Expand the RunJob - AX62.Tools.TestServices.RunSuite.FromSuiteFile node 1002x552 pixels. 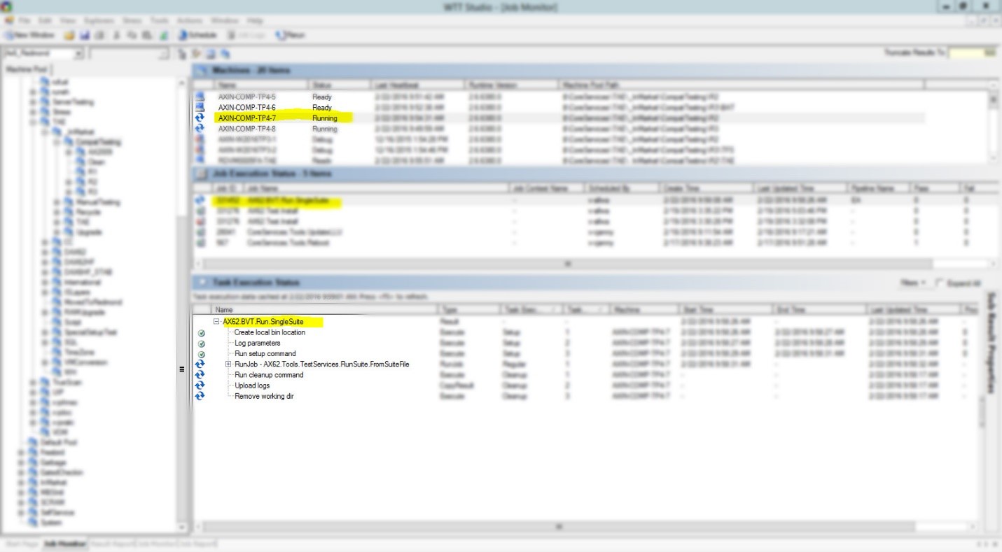(x=228, y=365)
